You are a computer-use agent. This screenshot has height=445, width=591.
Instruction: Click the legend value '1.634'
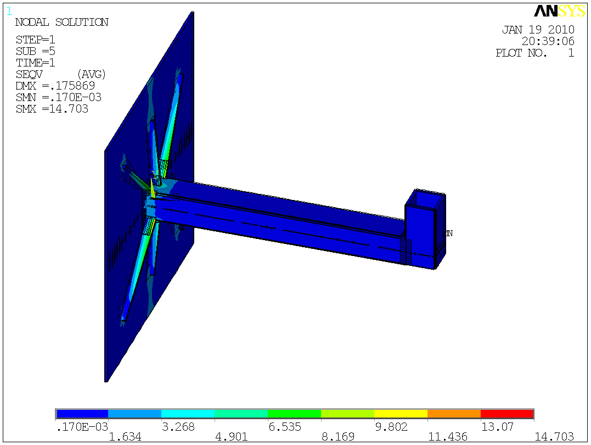point(125,437)
